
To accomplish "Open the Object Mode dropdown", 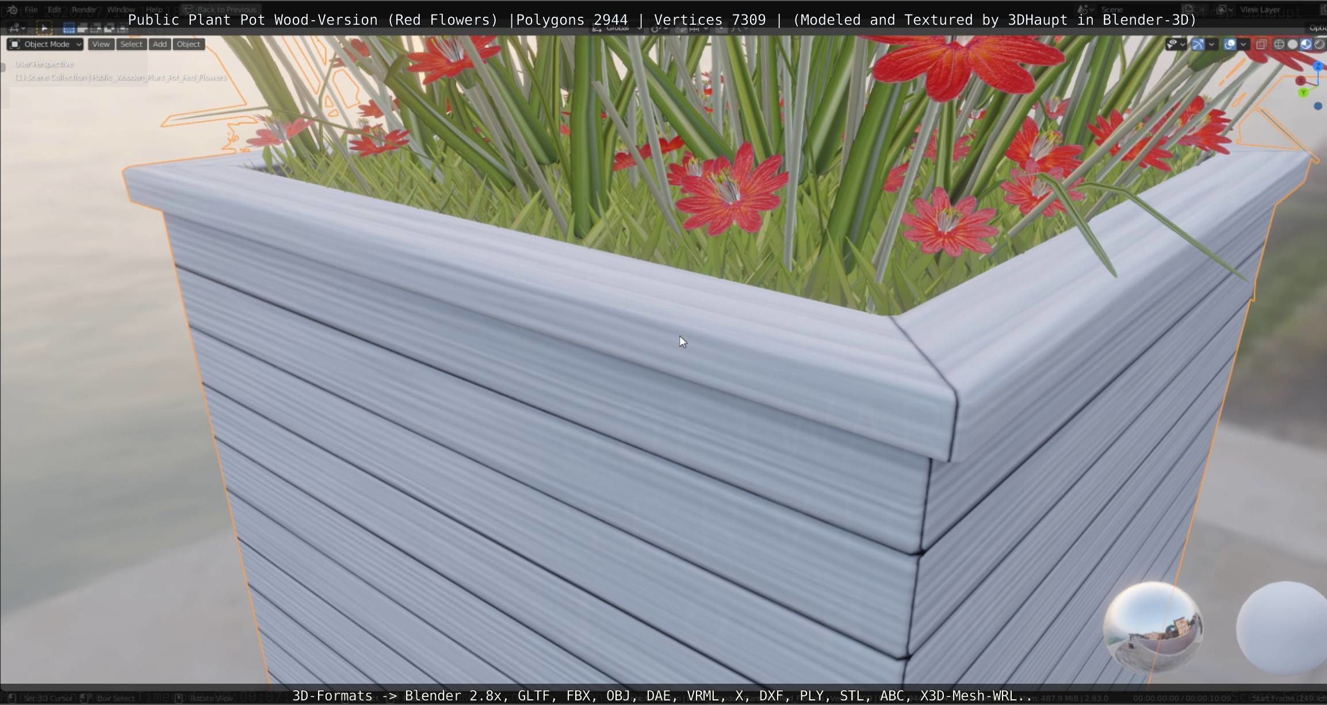I will [45, 44].
